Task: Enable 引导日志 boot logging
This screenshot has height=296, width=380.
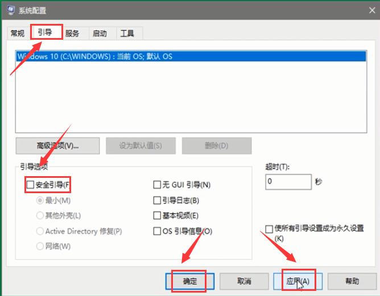Action: 158,200
